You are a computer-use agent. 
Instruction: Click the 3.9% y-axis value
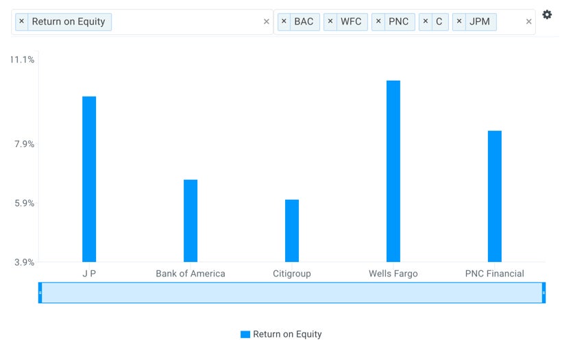coord(25,262)
